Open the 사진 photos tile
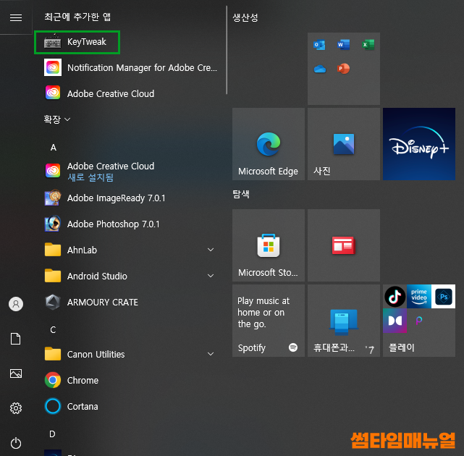 [x=344, y=144]
